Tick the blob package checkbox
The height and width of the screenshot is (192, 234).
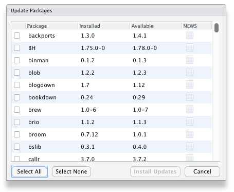click(17, 73)
